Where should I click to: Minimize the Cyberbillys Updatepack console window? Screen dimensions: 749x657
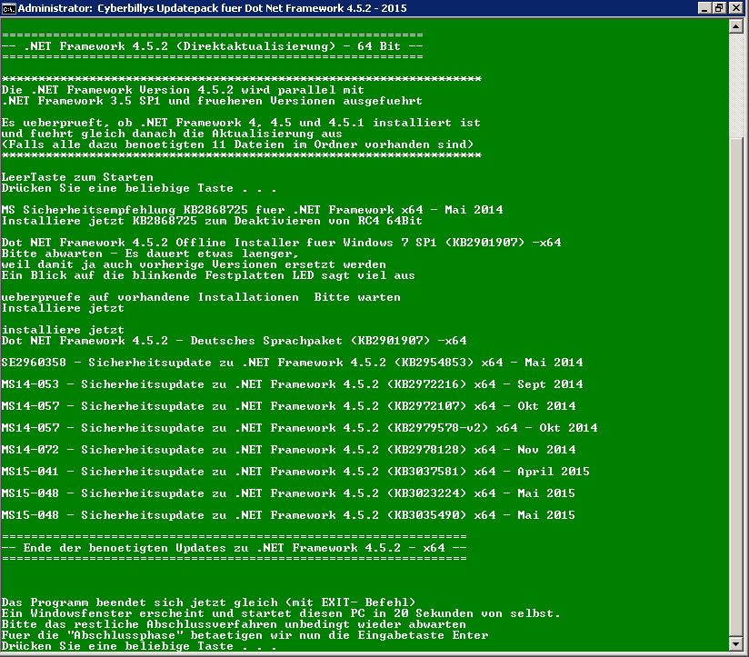point(704,8)
